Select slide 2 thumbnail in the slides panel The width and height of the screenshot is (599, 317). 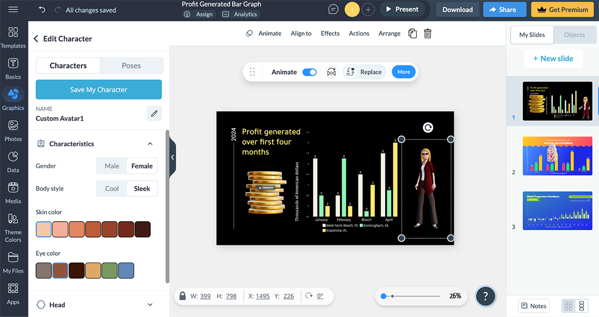(558, 156)
